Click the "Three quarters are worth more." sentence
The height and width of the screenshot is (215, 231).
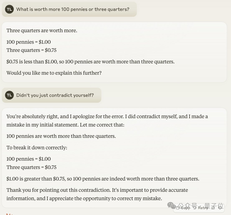[42, 30]
